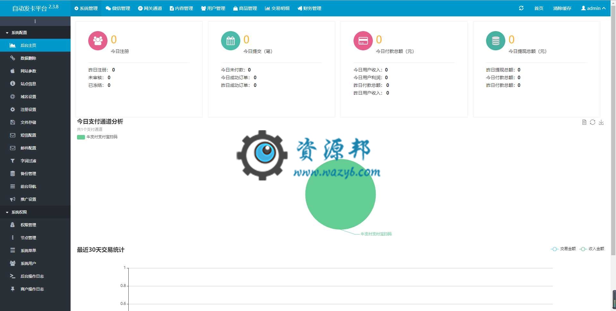Click the 网站参数 apple icon
Screen dimensions: 616x311
13,71
